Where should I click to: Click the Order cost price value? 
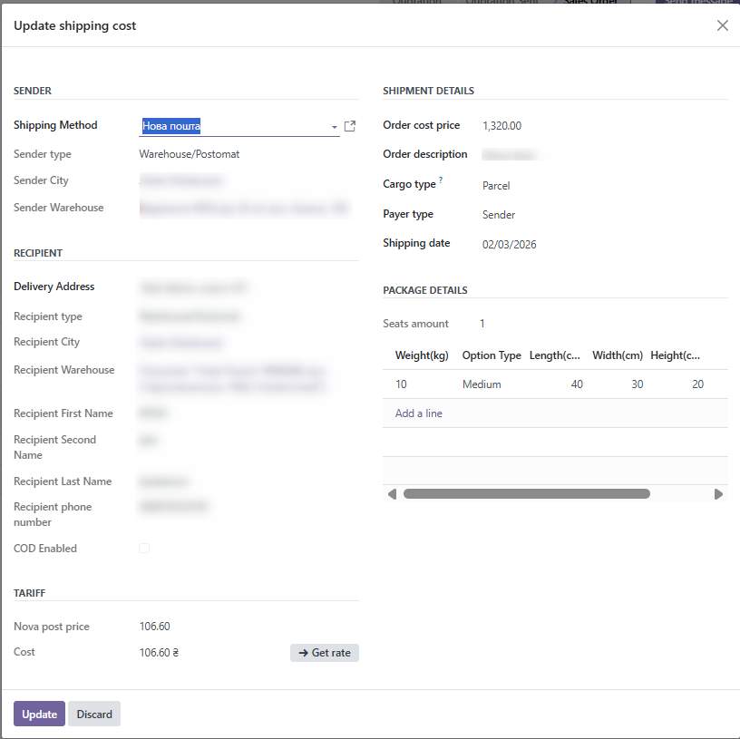tap(501, 126)
